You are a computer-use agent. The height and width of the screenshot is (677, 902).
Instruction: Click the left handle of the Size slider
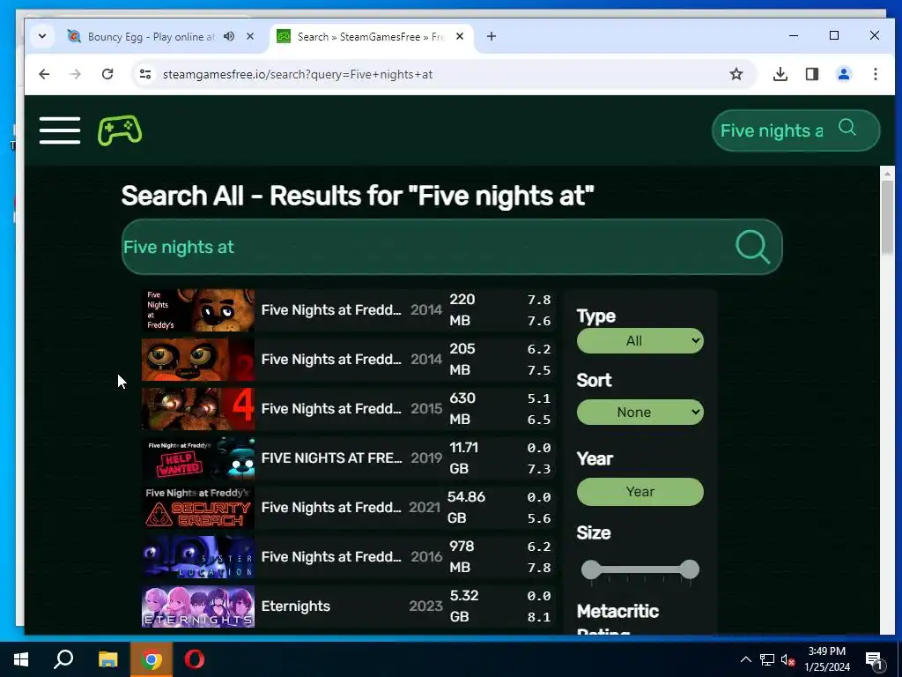click(591, 569)
